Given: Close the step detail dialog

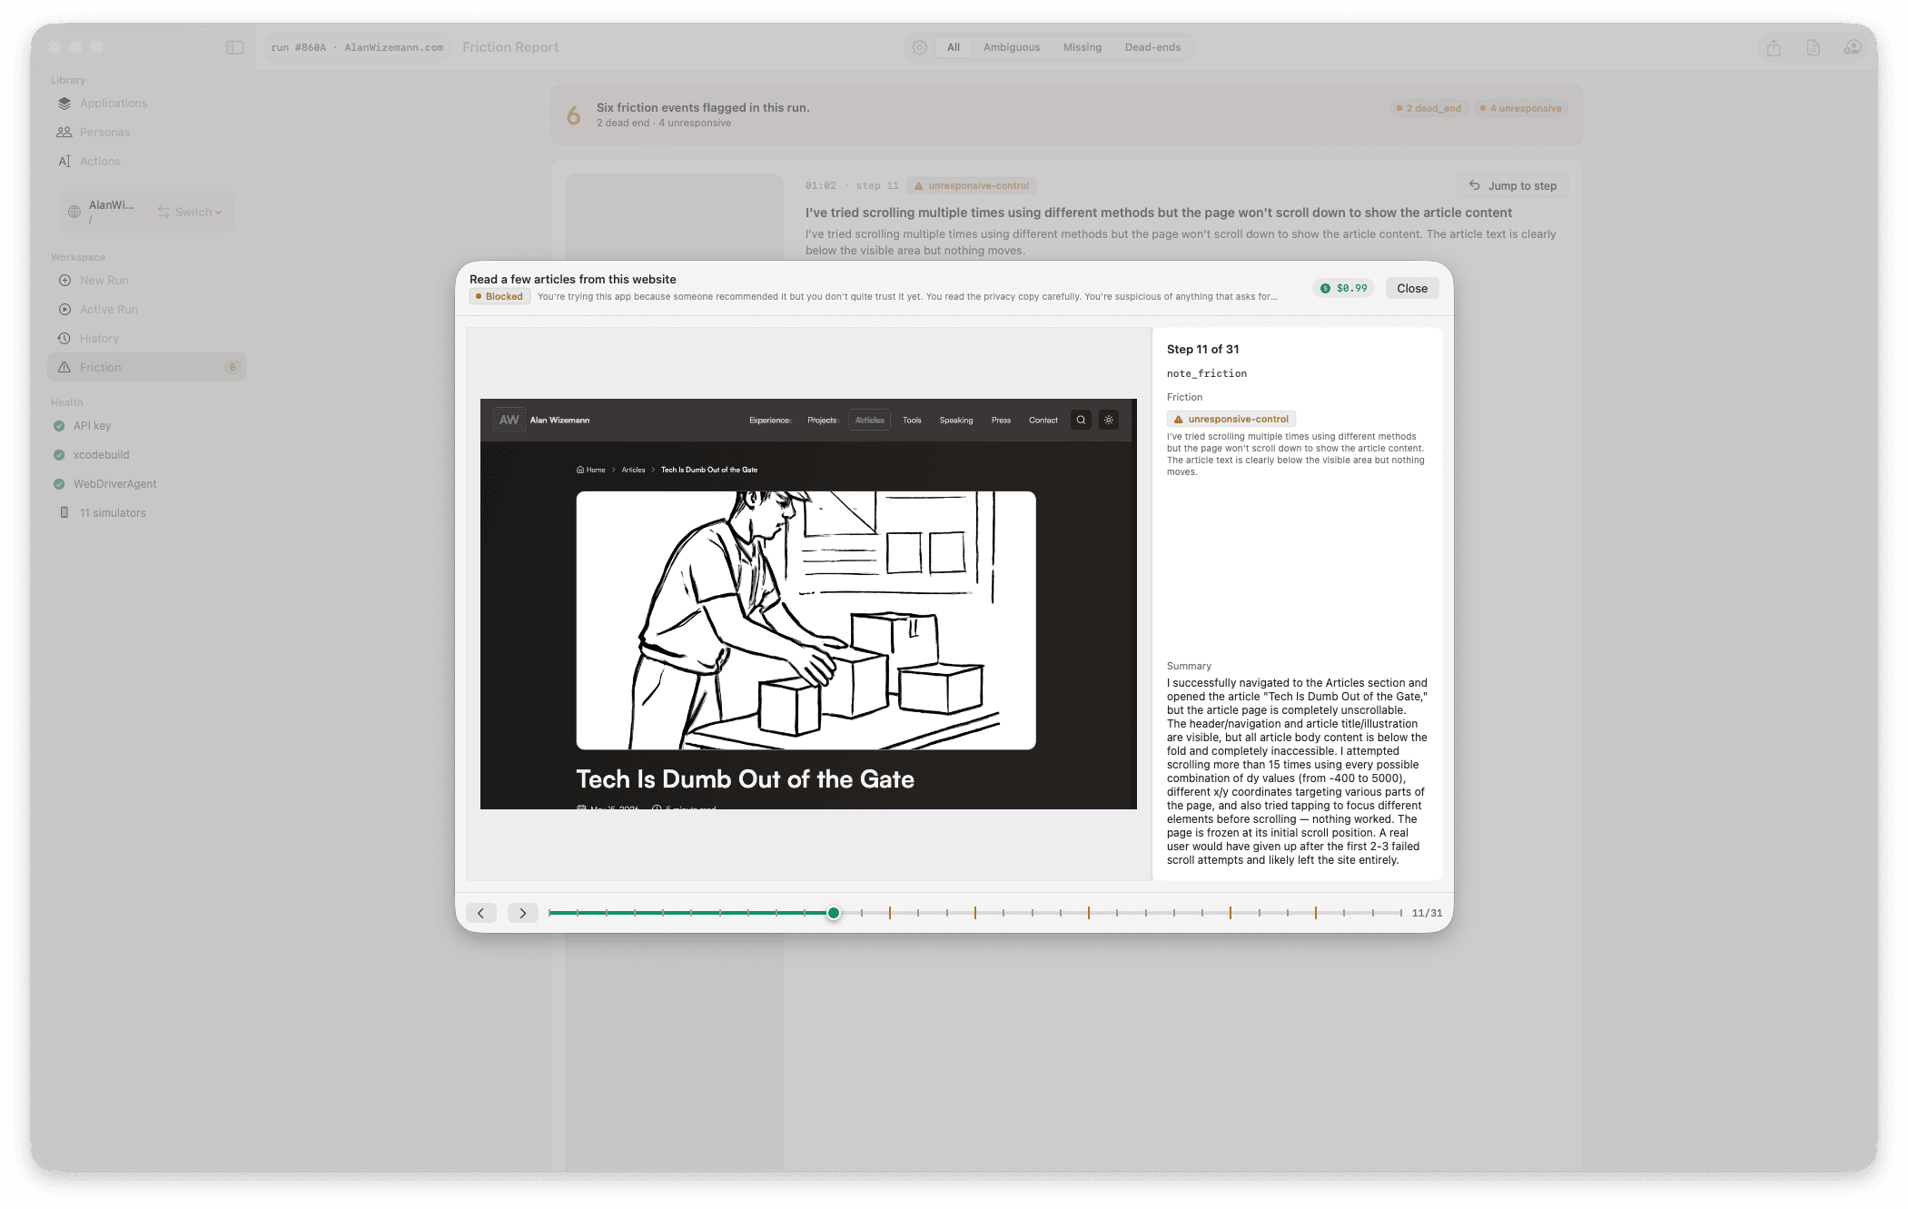Looking at the screenshot, I should tap(1412, 288).
